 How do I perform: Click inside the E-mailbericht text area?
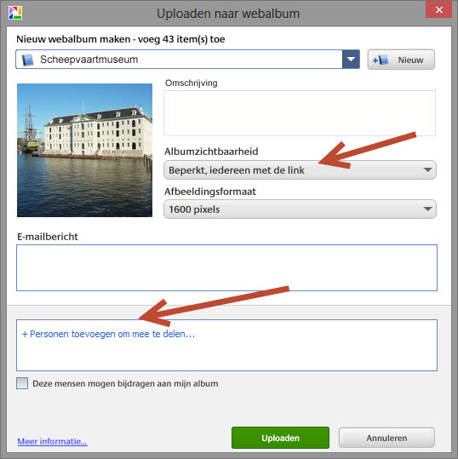pyautogui.click(x=226, y=268)
